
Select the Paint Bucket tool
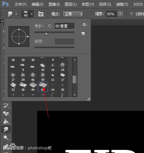pyautogui.click(x=6, y=121)
